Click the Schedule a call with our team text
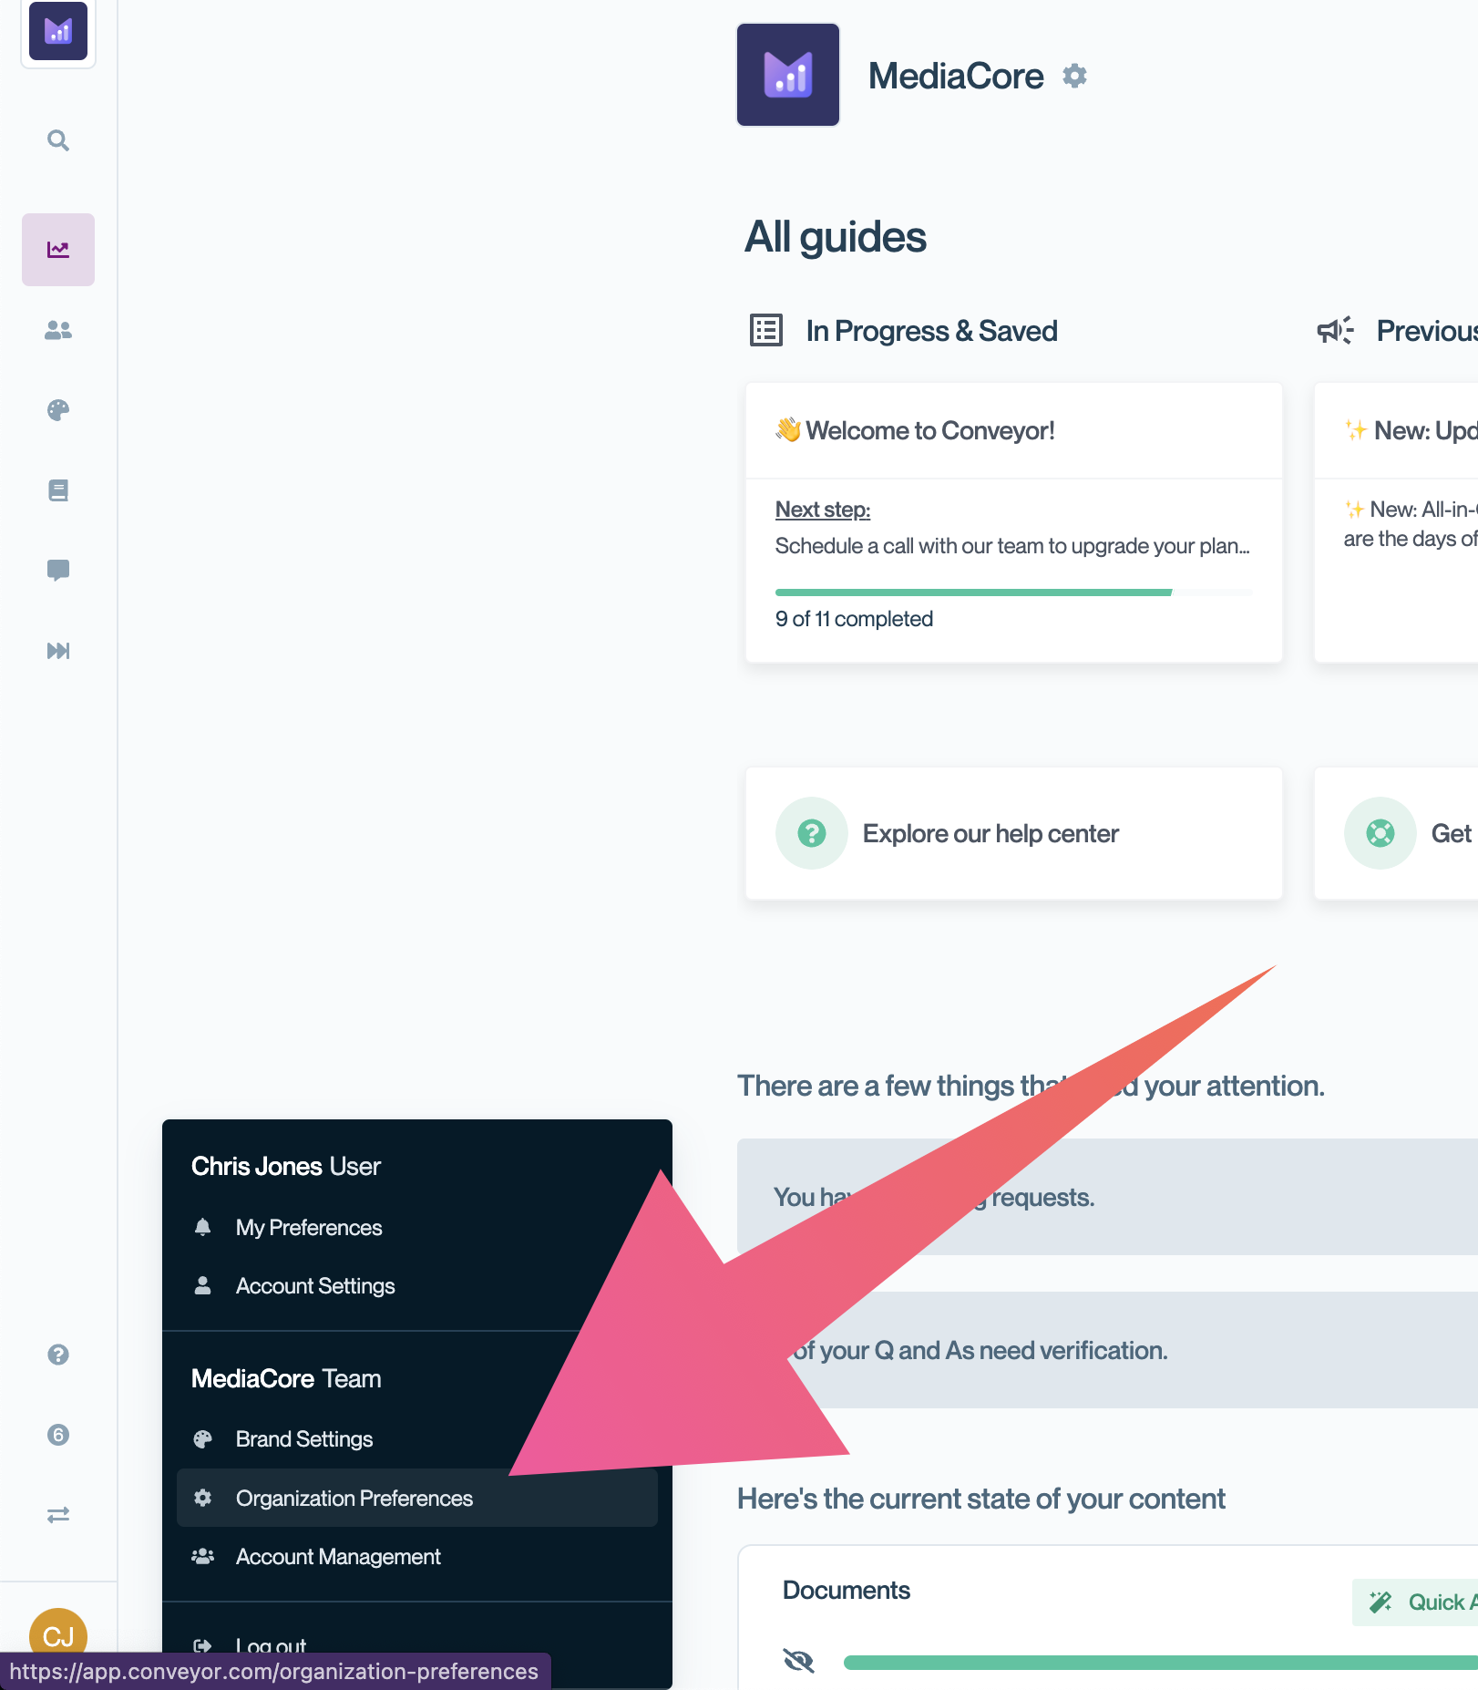This screenshot has width=1478, height=1690. [1012, 546]
